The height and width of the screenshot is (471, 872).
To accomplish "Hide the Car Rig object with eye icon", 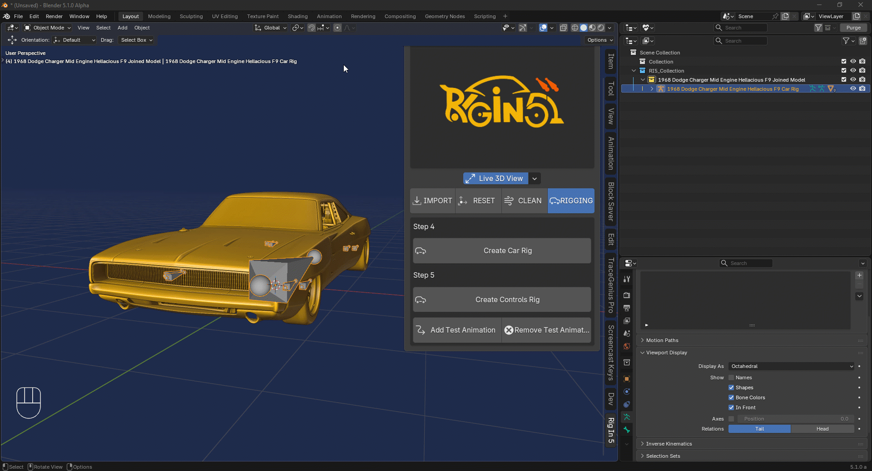I will tap(853, 89).
